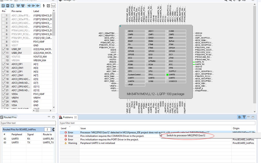Click the alarm clock icon in Pins toolbar
The image size is (261, 163).
(48, 6)
